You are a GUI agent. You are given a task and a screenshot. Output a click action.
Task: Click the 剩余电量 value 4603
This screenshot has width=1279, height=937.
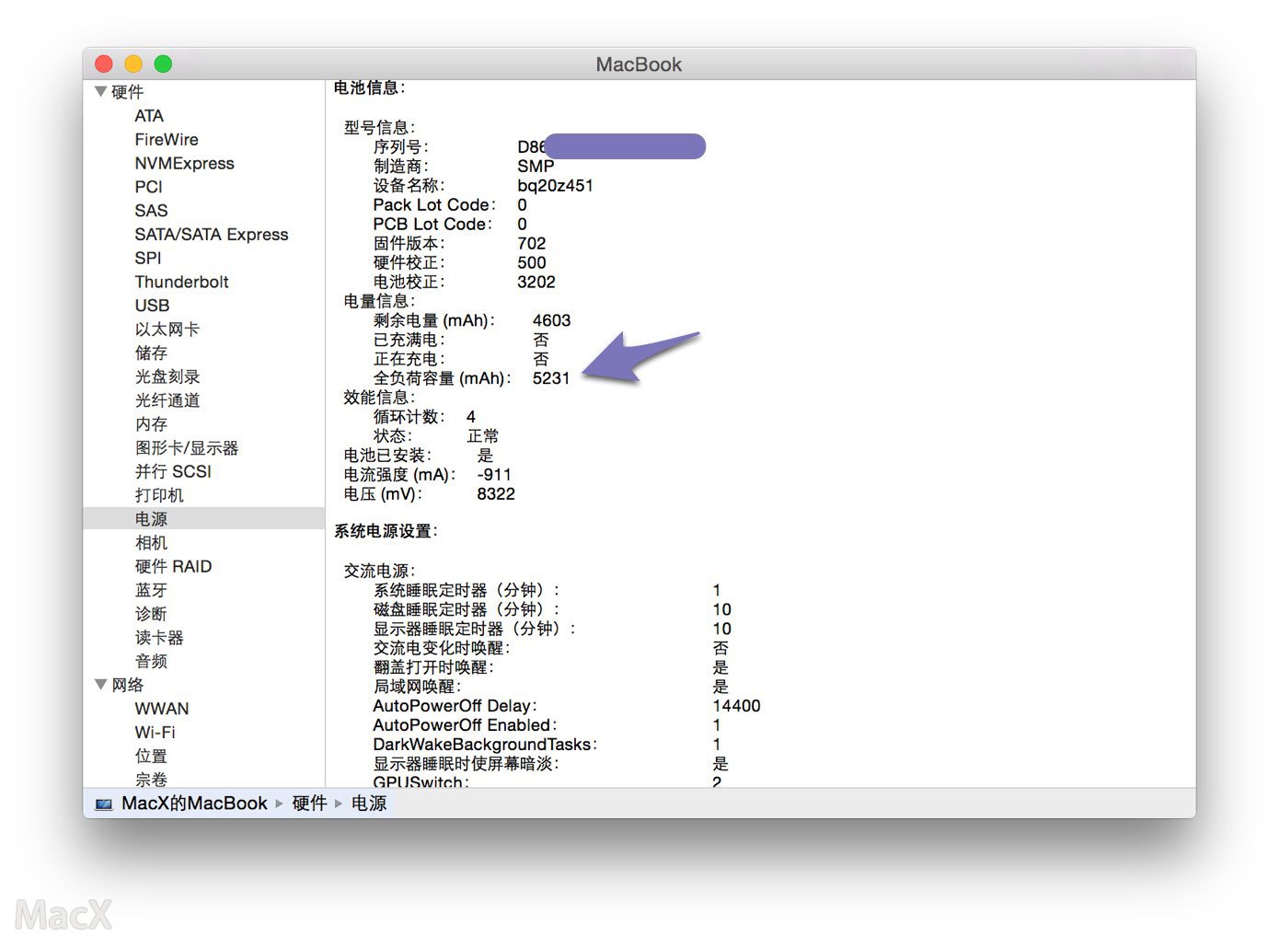[551, 320]
